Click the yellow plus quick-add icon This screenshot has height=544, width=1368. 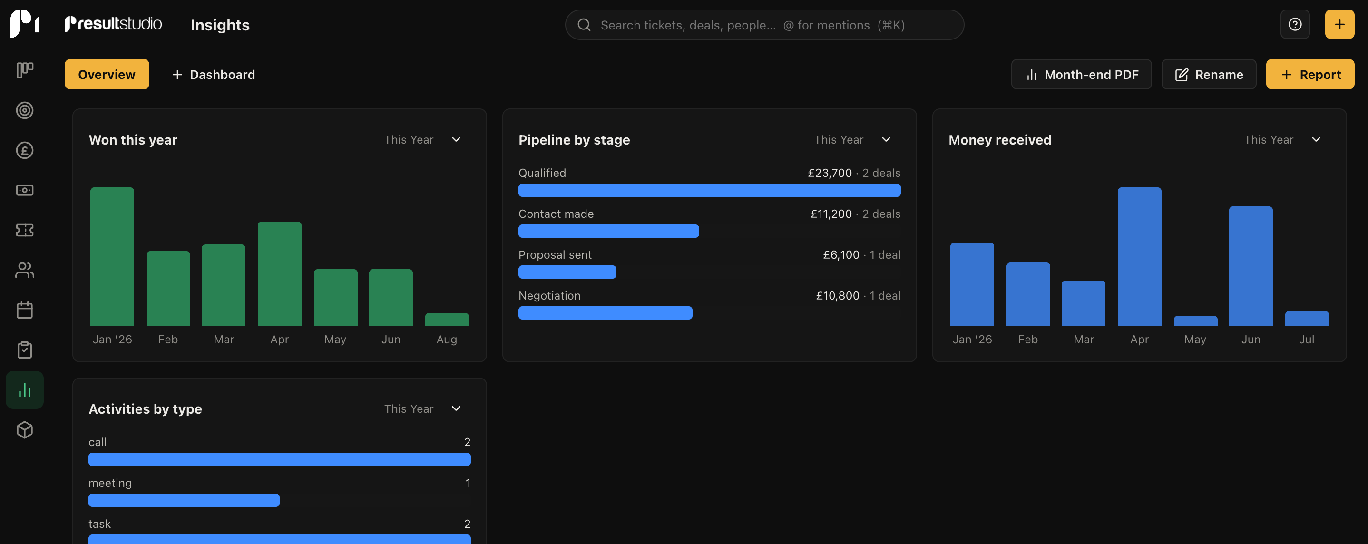1339,24
